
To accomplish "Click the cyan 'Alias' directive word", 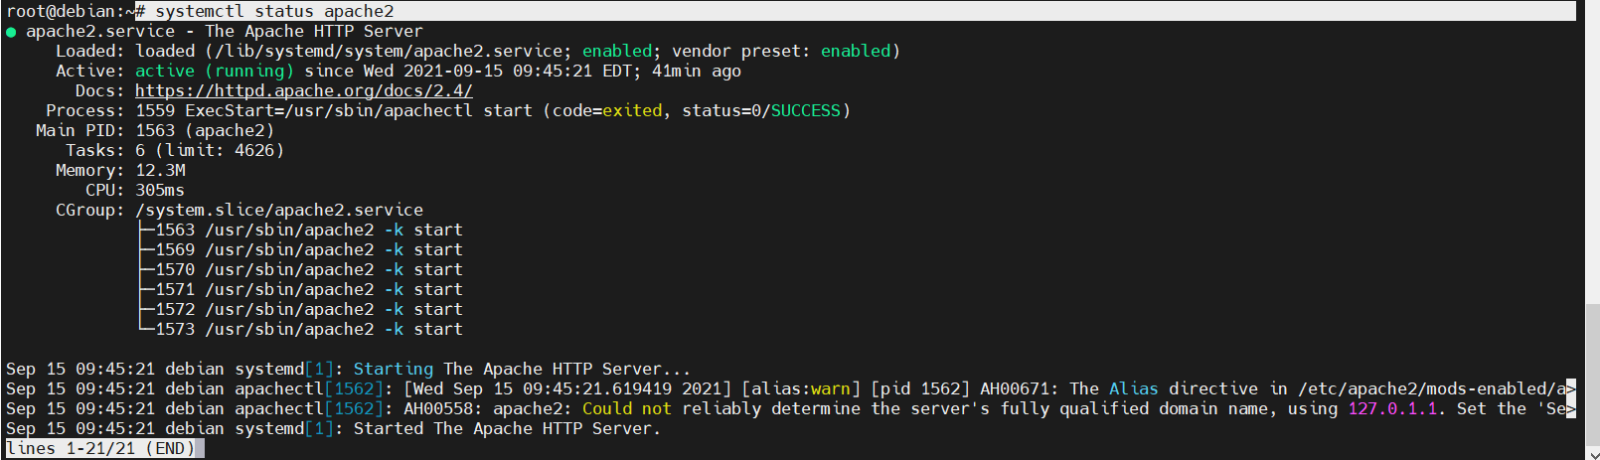I will pyautogui.click(x=1134, y=389).
